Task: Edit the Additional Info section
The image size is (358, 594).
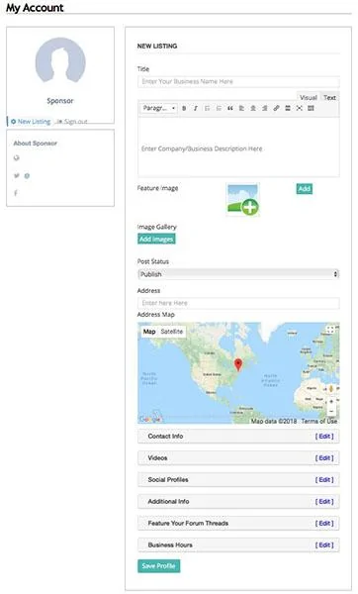Action: [x=324, y=502]
